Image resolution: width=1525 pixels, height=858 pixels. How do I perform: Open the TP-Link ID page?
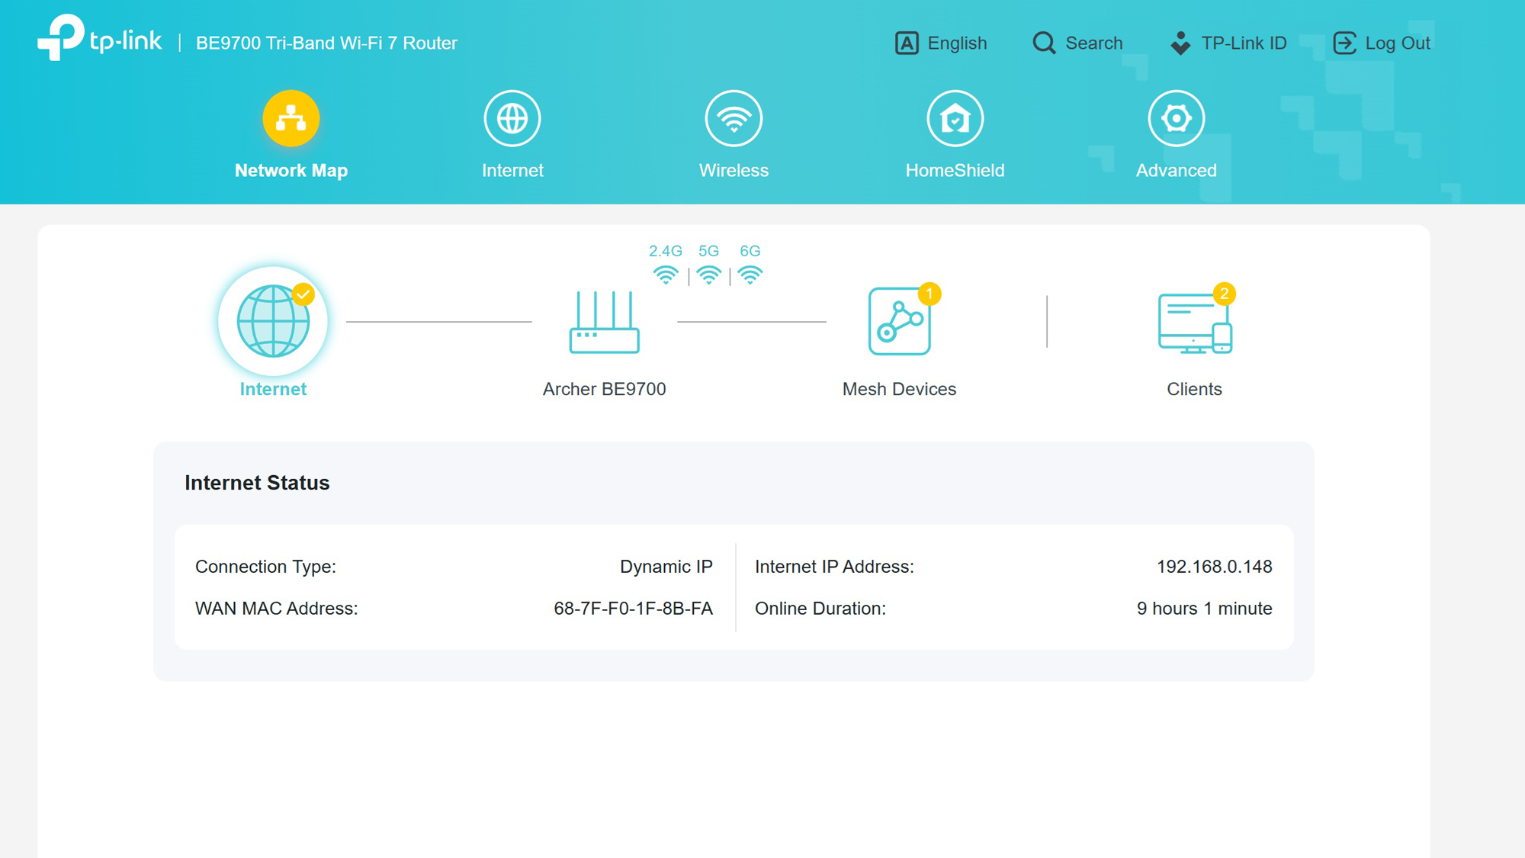(1228, 43)
